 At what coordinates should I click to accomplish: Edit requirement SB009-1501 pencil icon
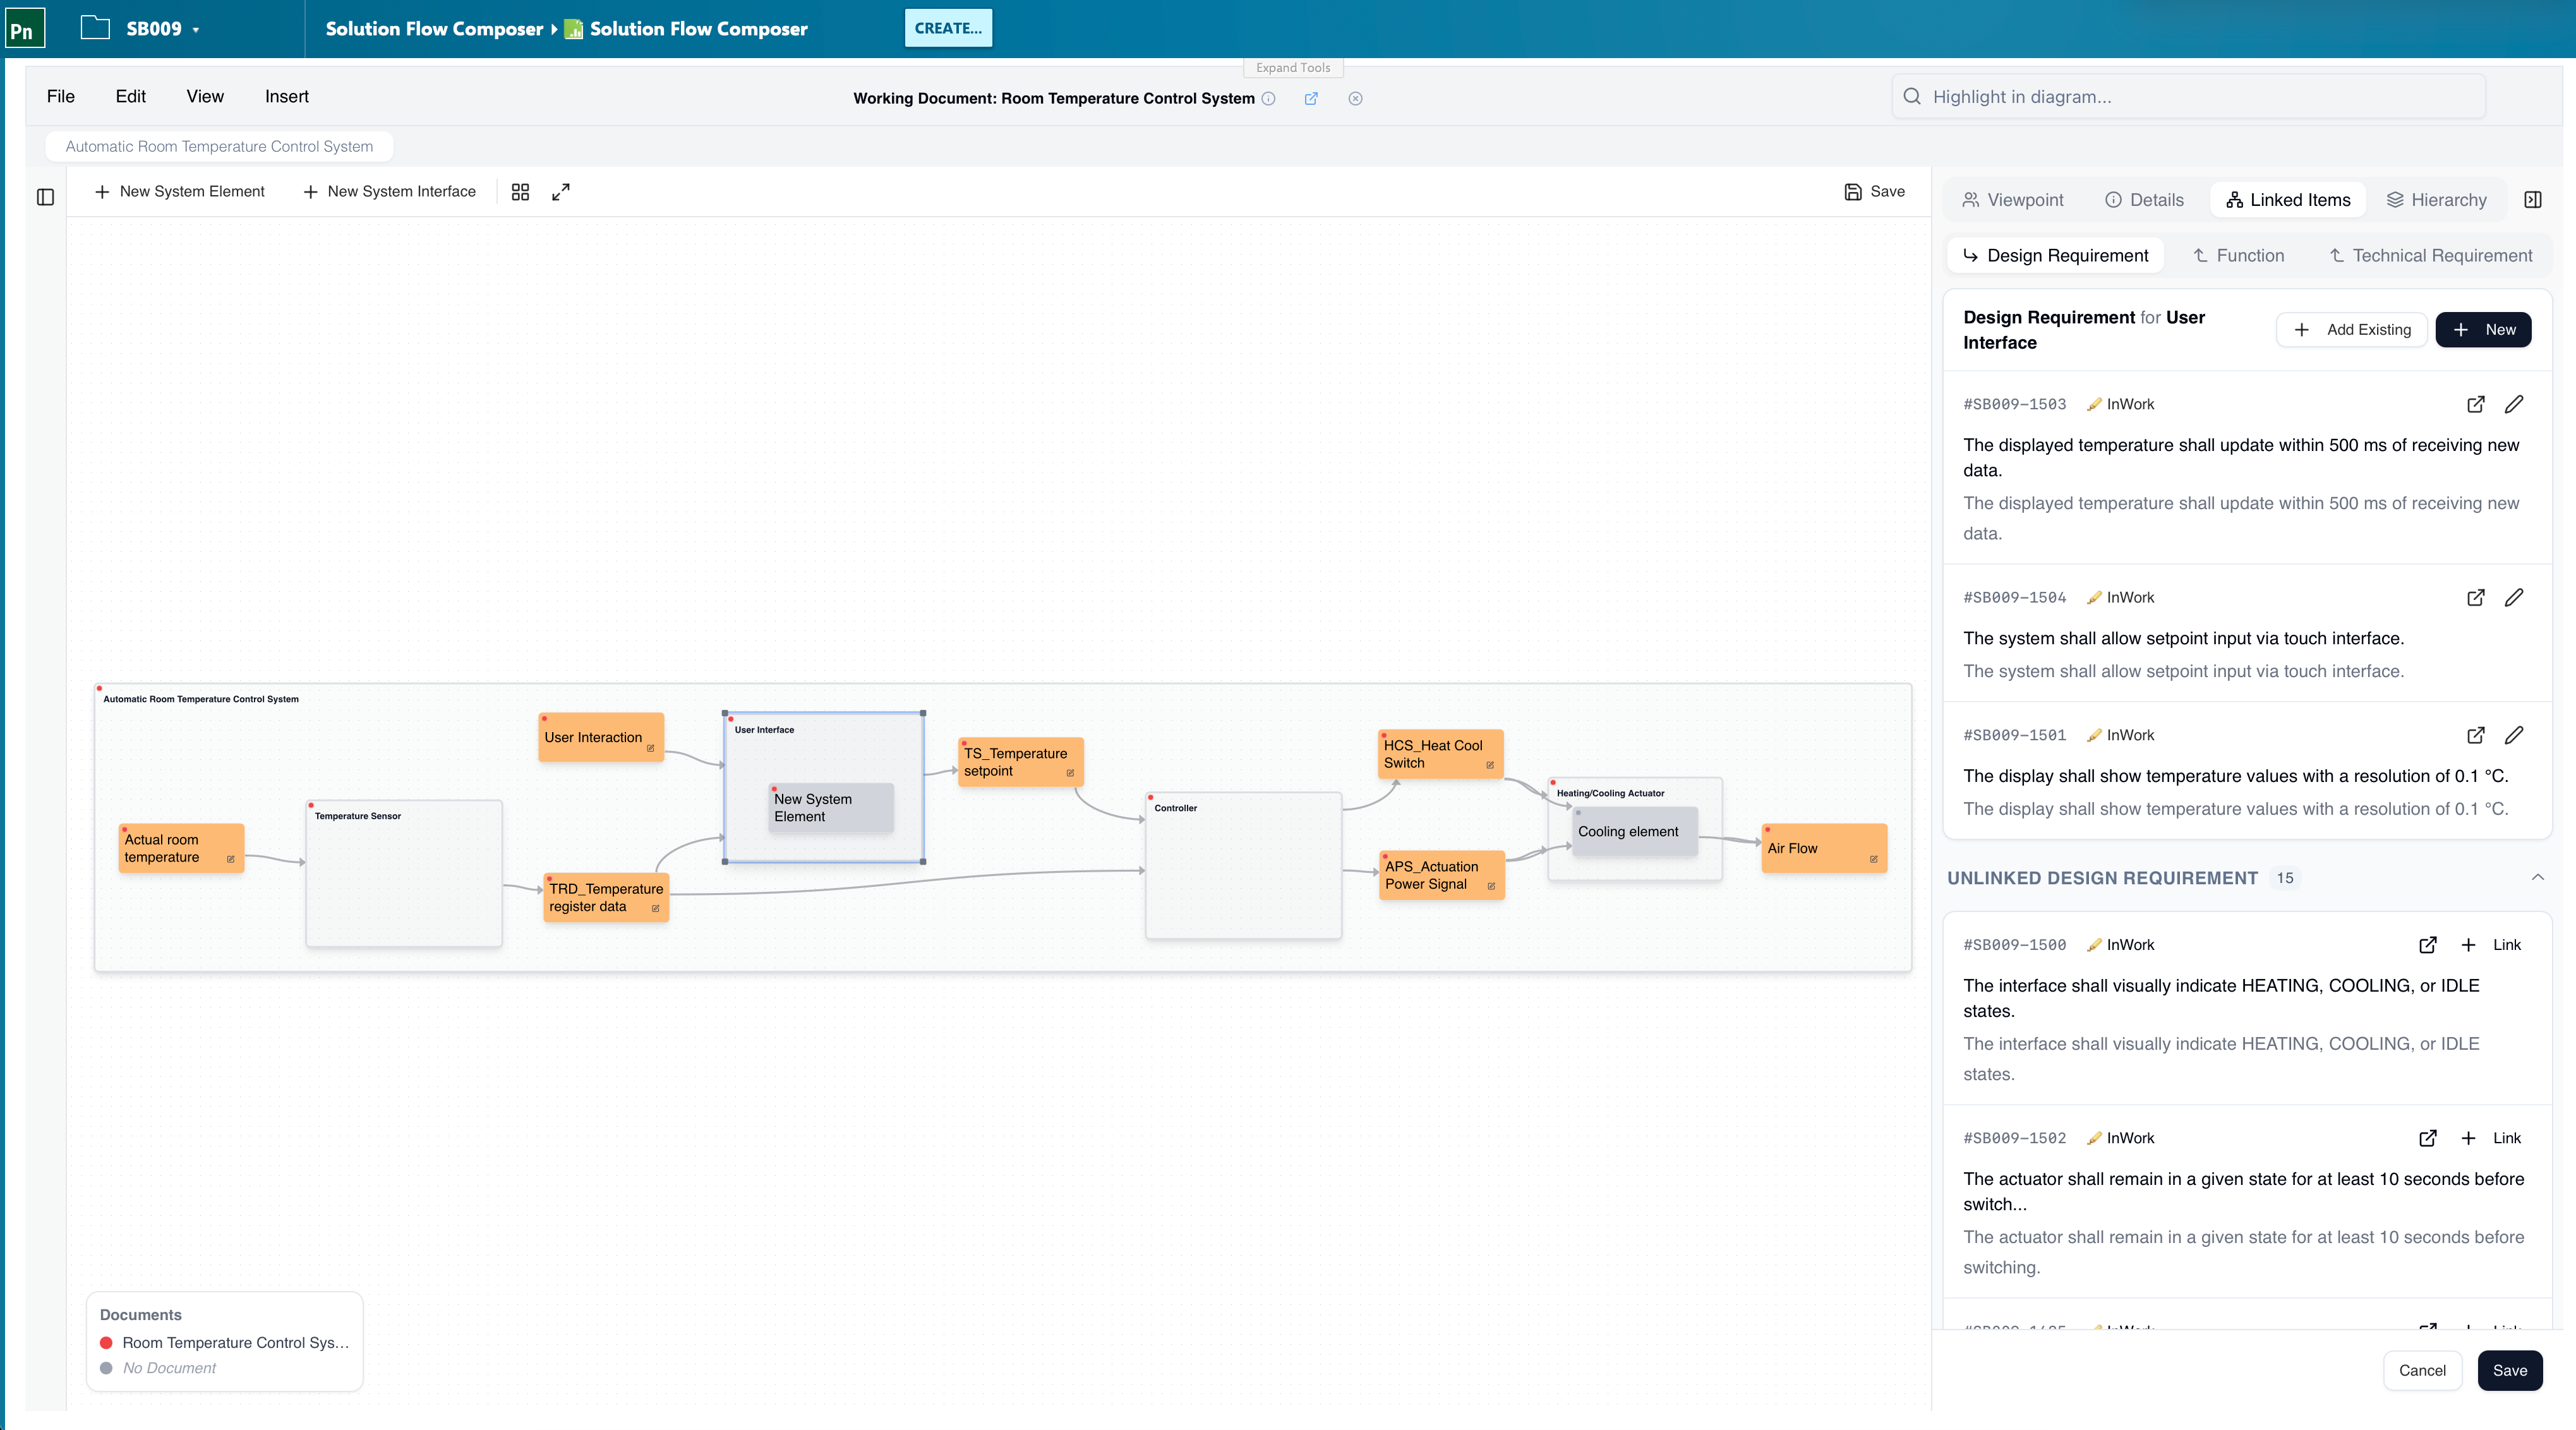[x=2514, y=735]
